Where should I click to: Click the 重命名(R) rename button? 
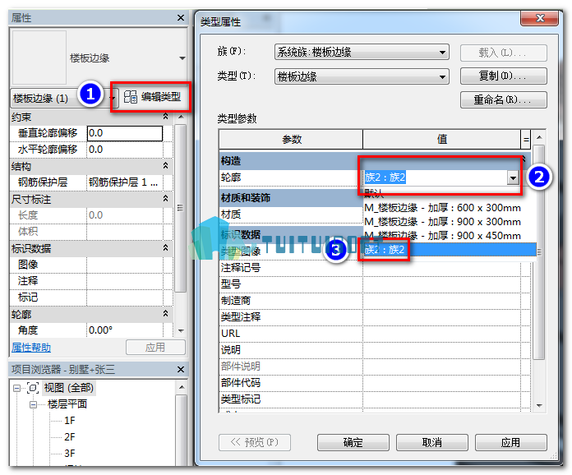(504, 99)
